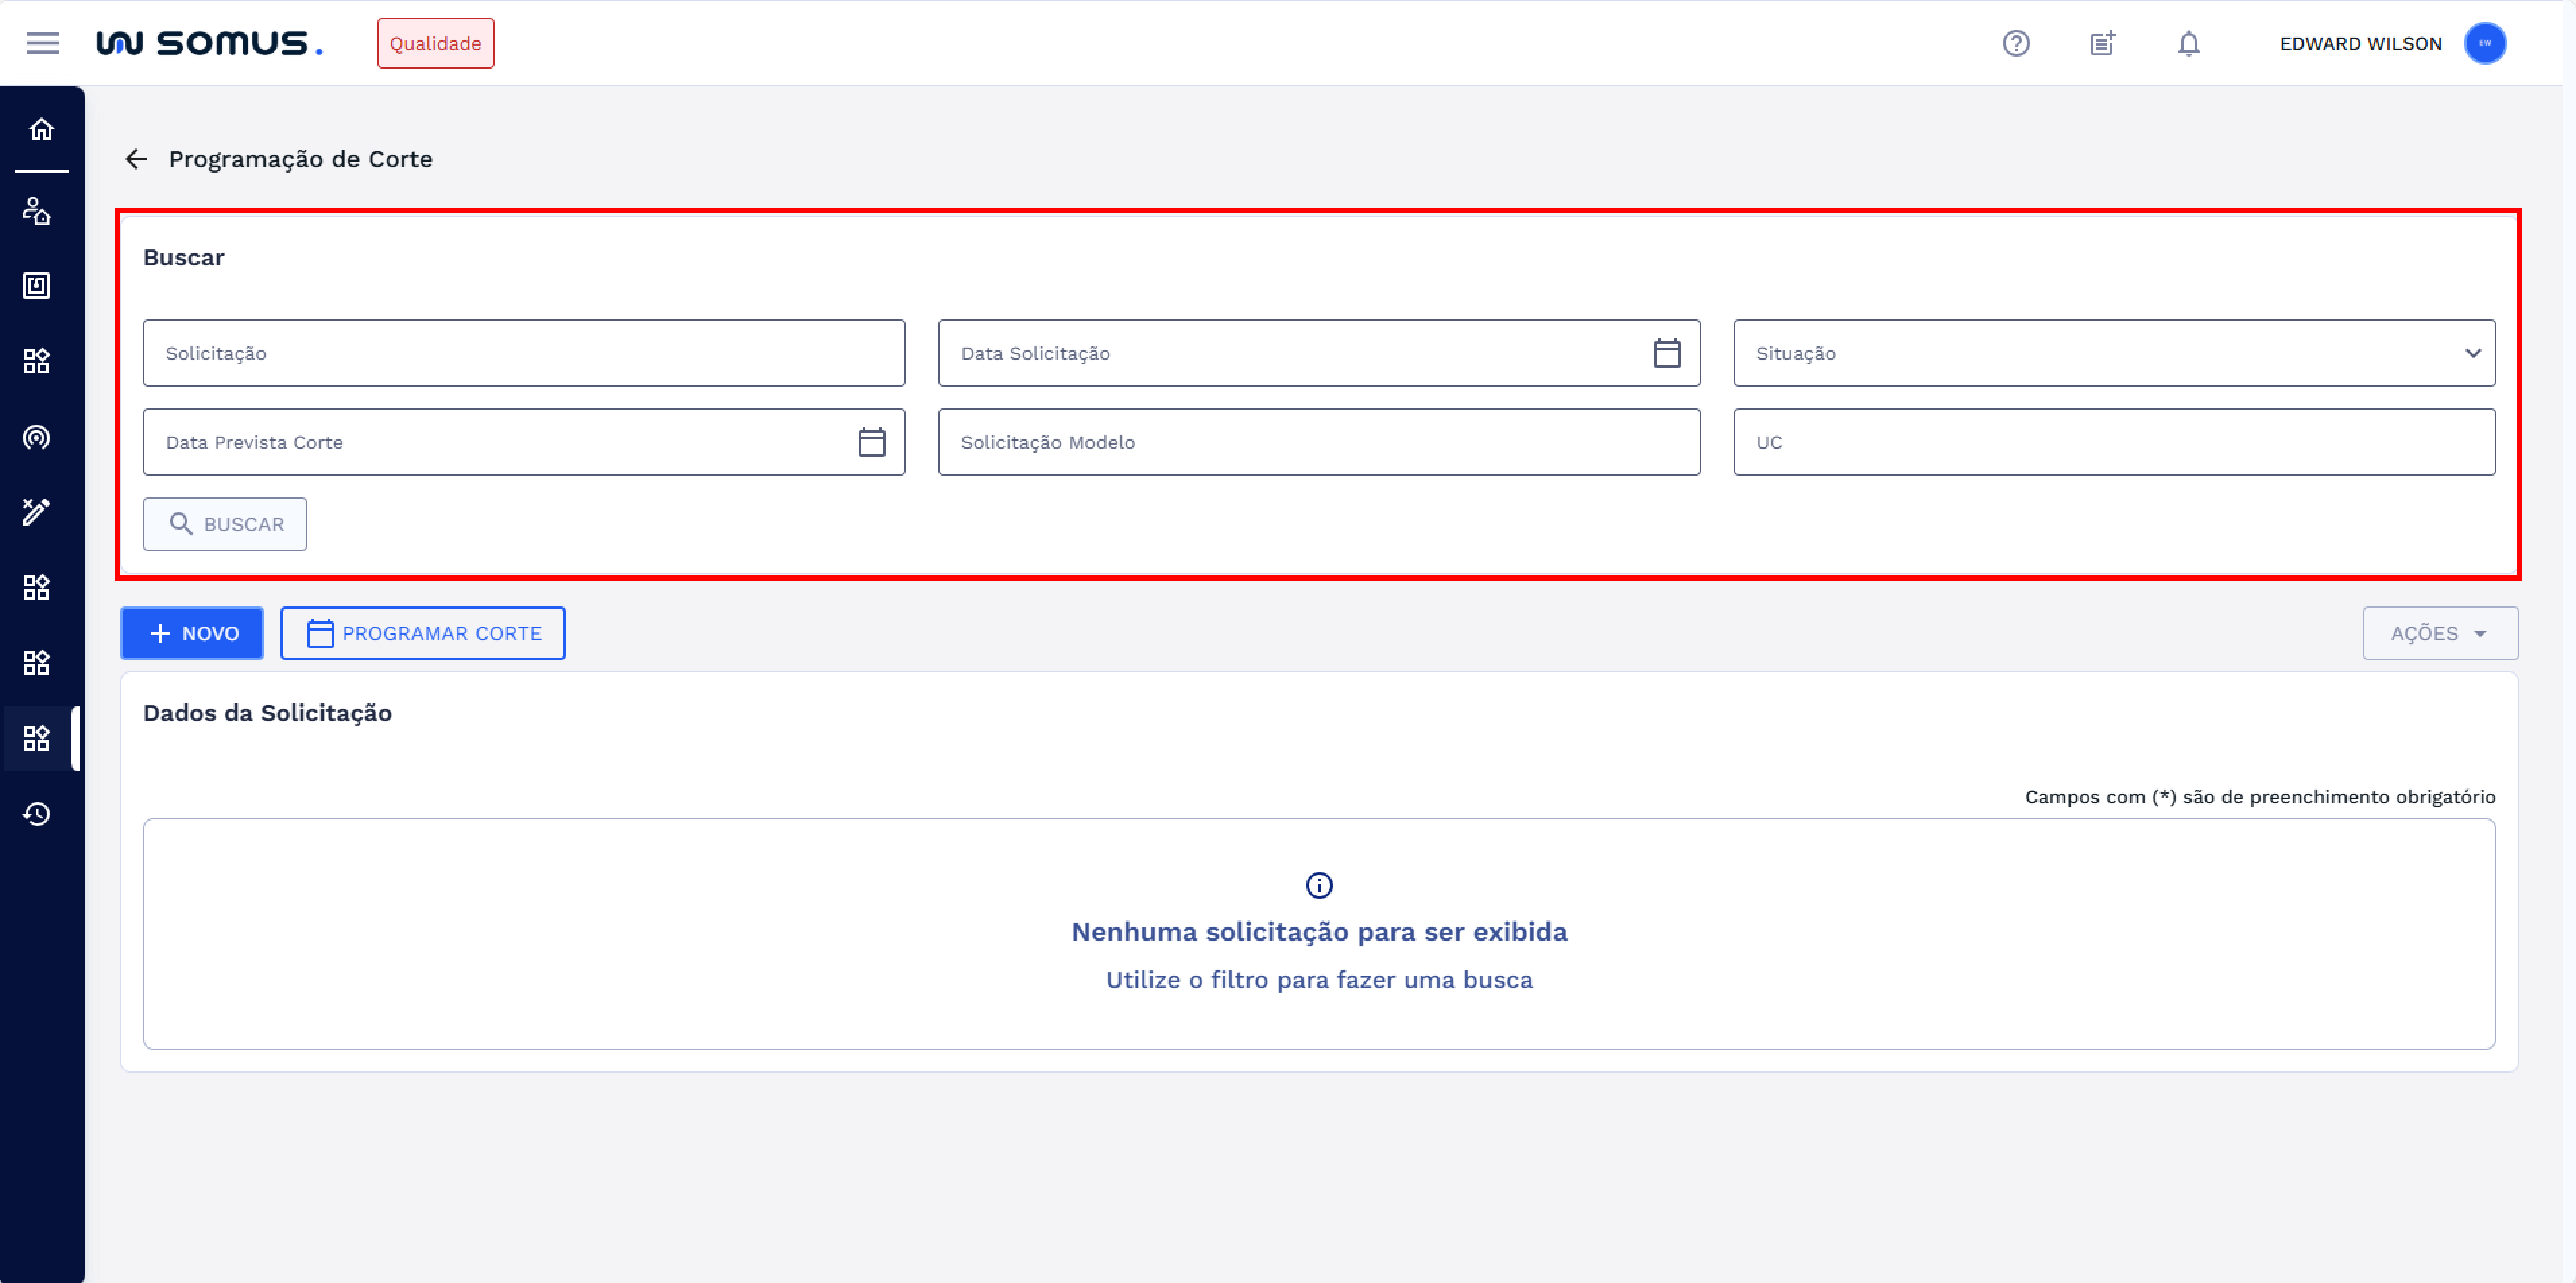Click PROGRAMAR CORTE button
Viewport: 2576px width, 1283px height.
(423, 633)
